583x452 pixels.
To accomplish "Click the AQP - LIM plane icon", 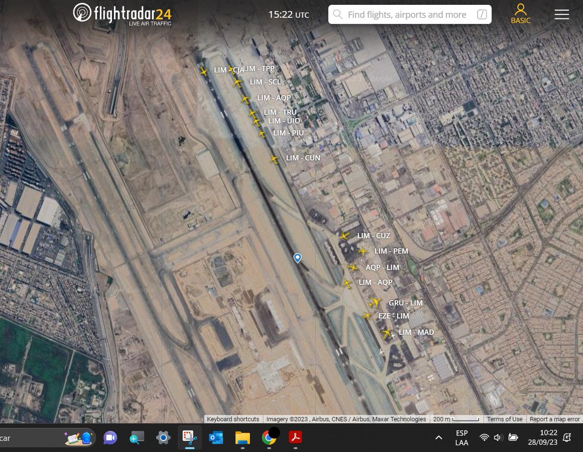I will click(353, 268).
